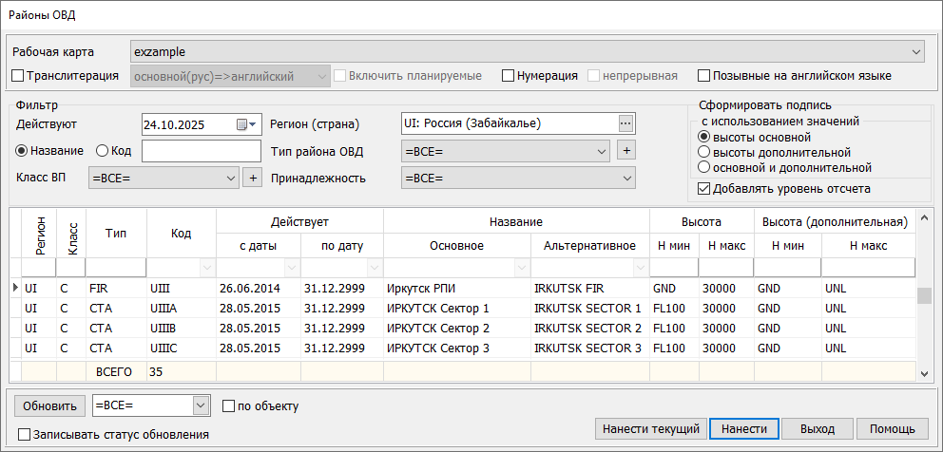Select the IRKUTSK SECTOR 2 row
The height and width of the screenshot is (452, 943).
point(587,328)
